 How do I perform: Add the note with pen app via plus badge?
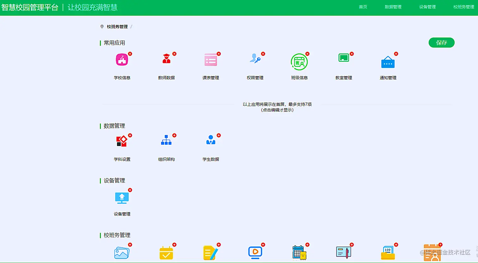(218, 245)
